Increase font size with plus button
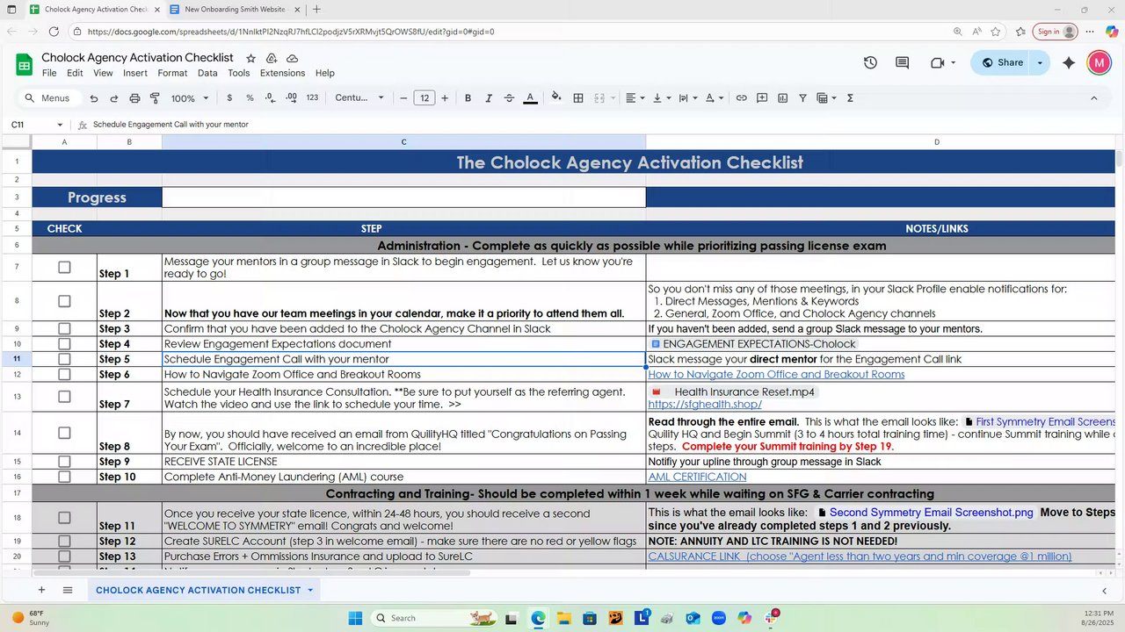 click(x=445, y=98)
